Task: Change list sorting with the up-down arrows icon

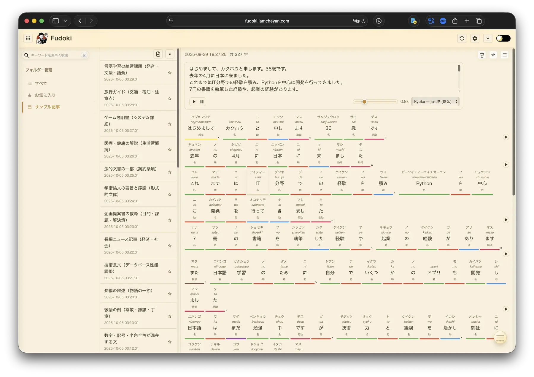Action: (x=169, y=54)
